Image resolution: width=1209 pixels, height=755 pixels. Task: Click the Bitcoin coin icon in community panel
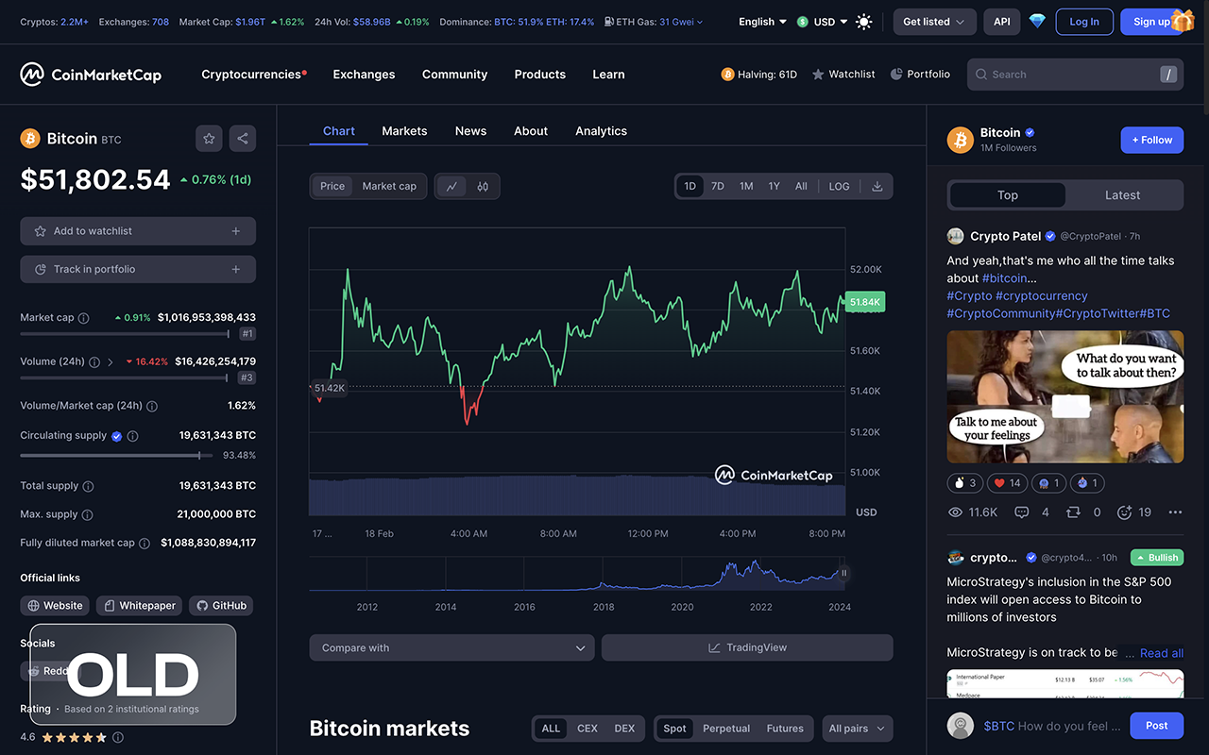[961, 140]
